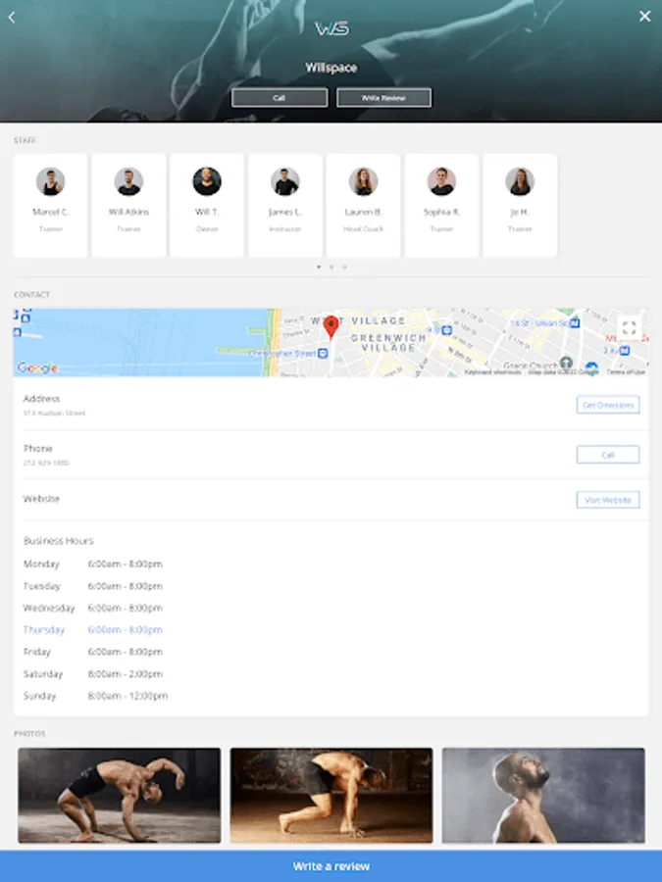Open James L. instructor staff card
Screen dimensions: 662x882
(x=285, y=206)
